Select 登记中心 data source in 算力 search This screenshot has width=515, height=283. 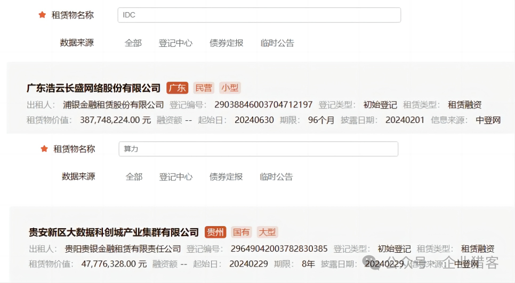tap(176, 177)
